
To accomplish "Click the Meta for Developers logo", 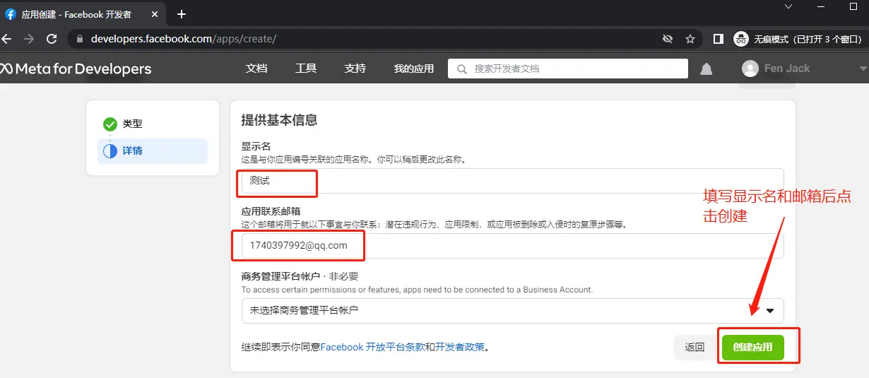I will 76,69.
